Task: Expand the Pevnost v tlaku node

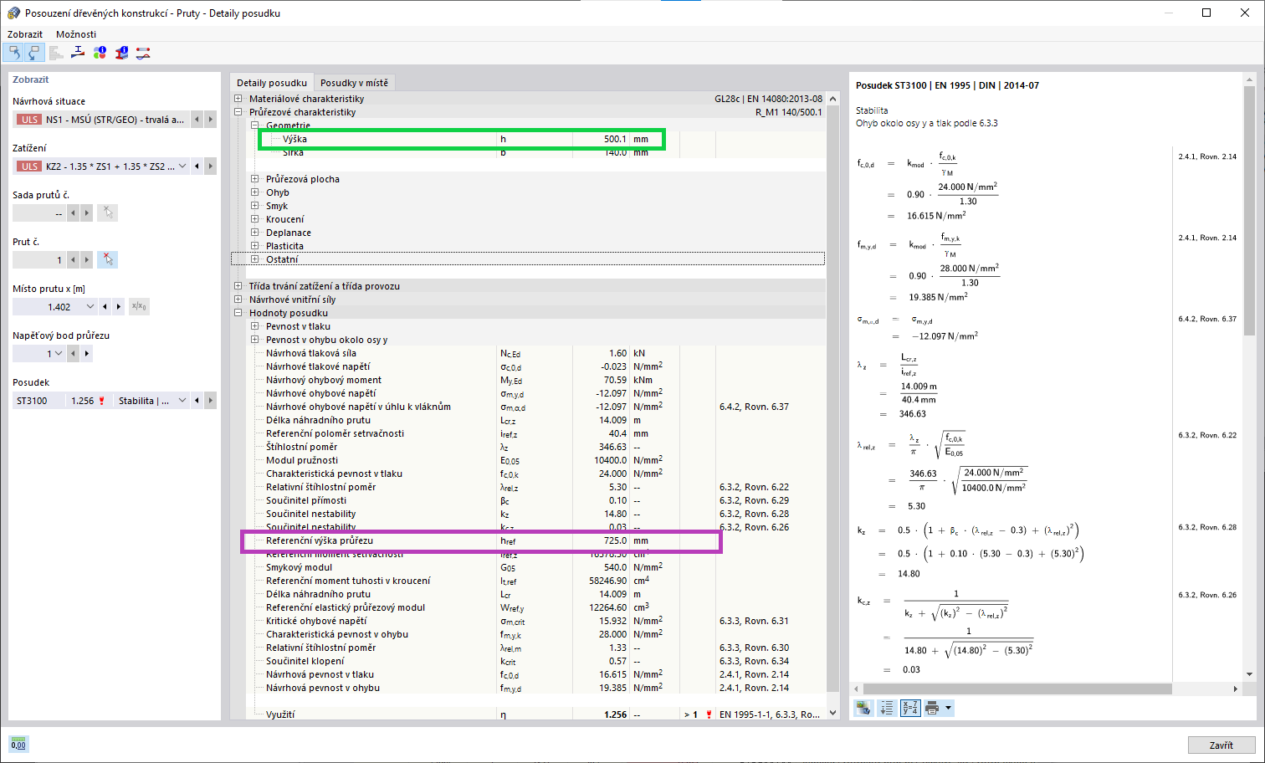Action: click(255, 326)
